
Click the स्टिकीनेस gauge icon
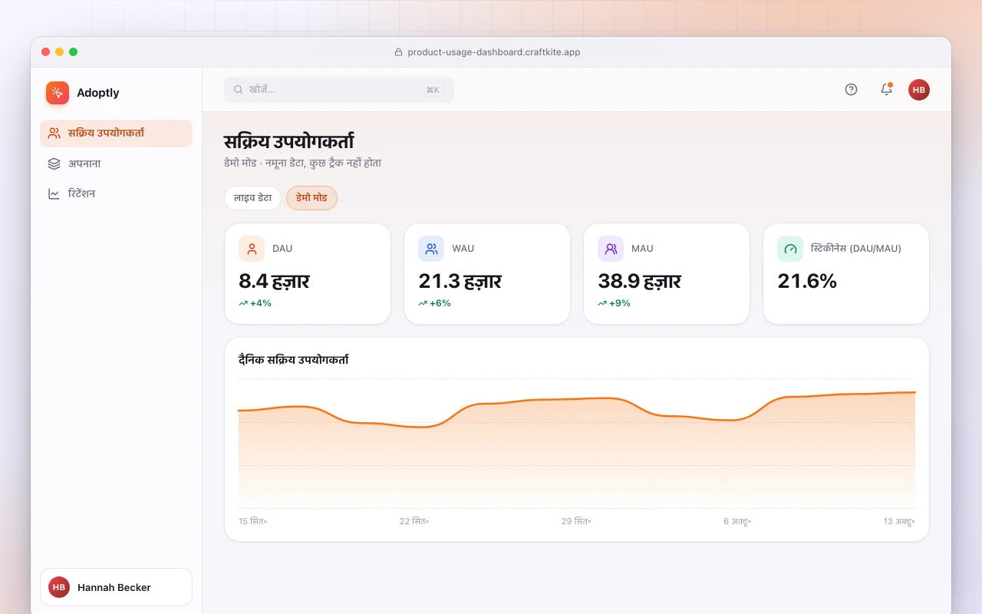(790, 249)
